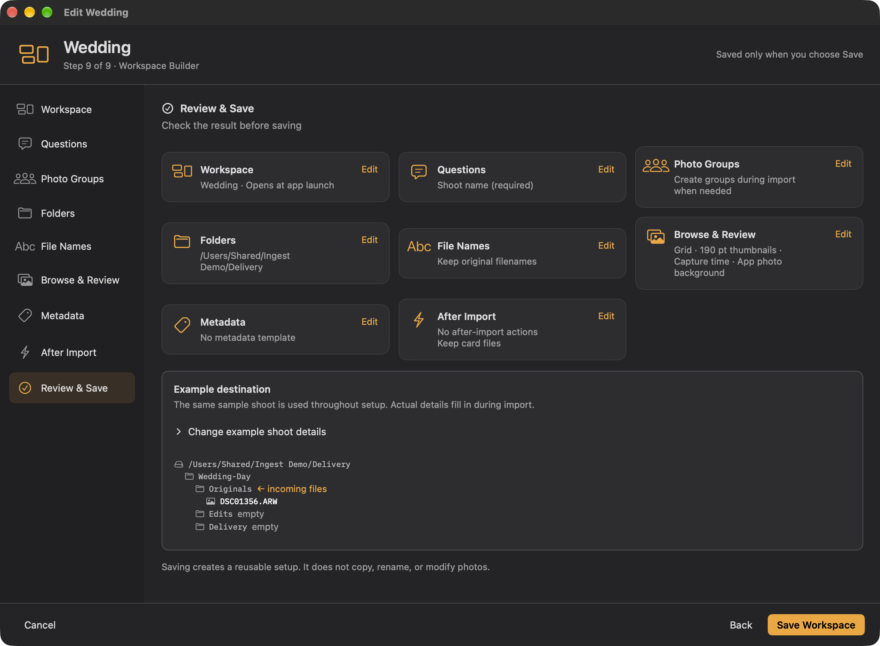880x646 pixels.
Task: Edit the Metadata summary card
Action: (x=369, y=322)
